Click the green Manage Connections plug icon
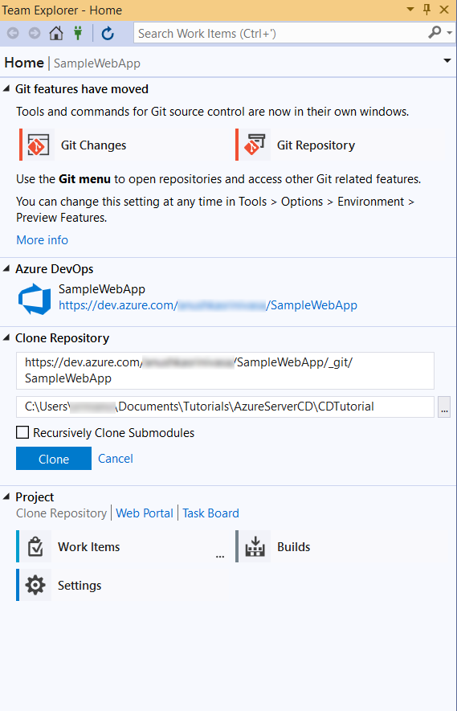The image size is (457, 711). (78, 33)
